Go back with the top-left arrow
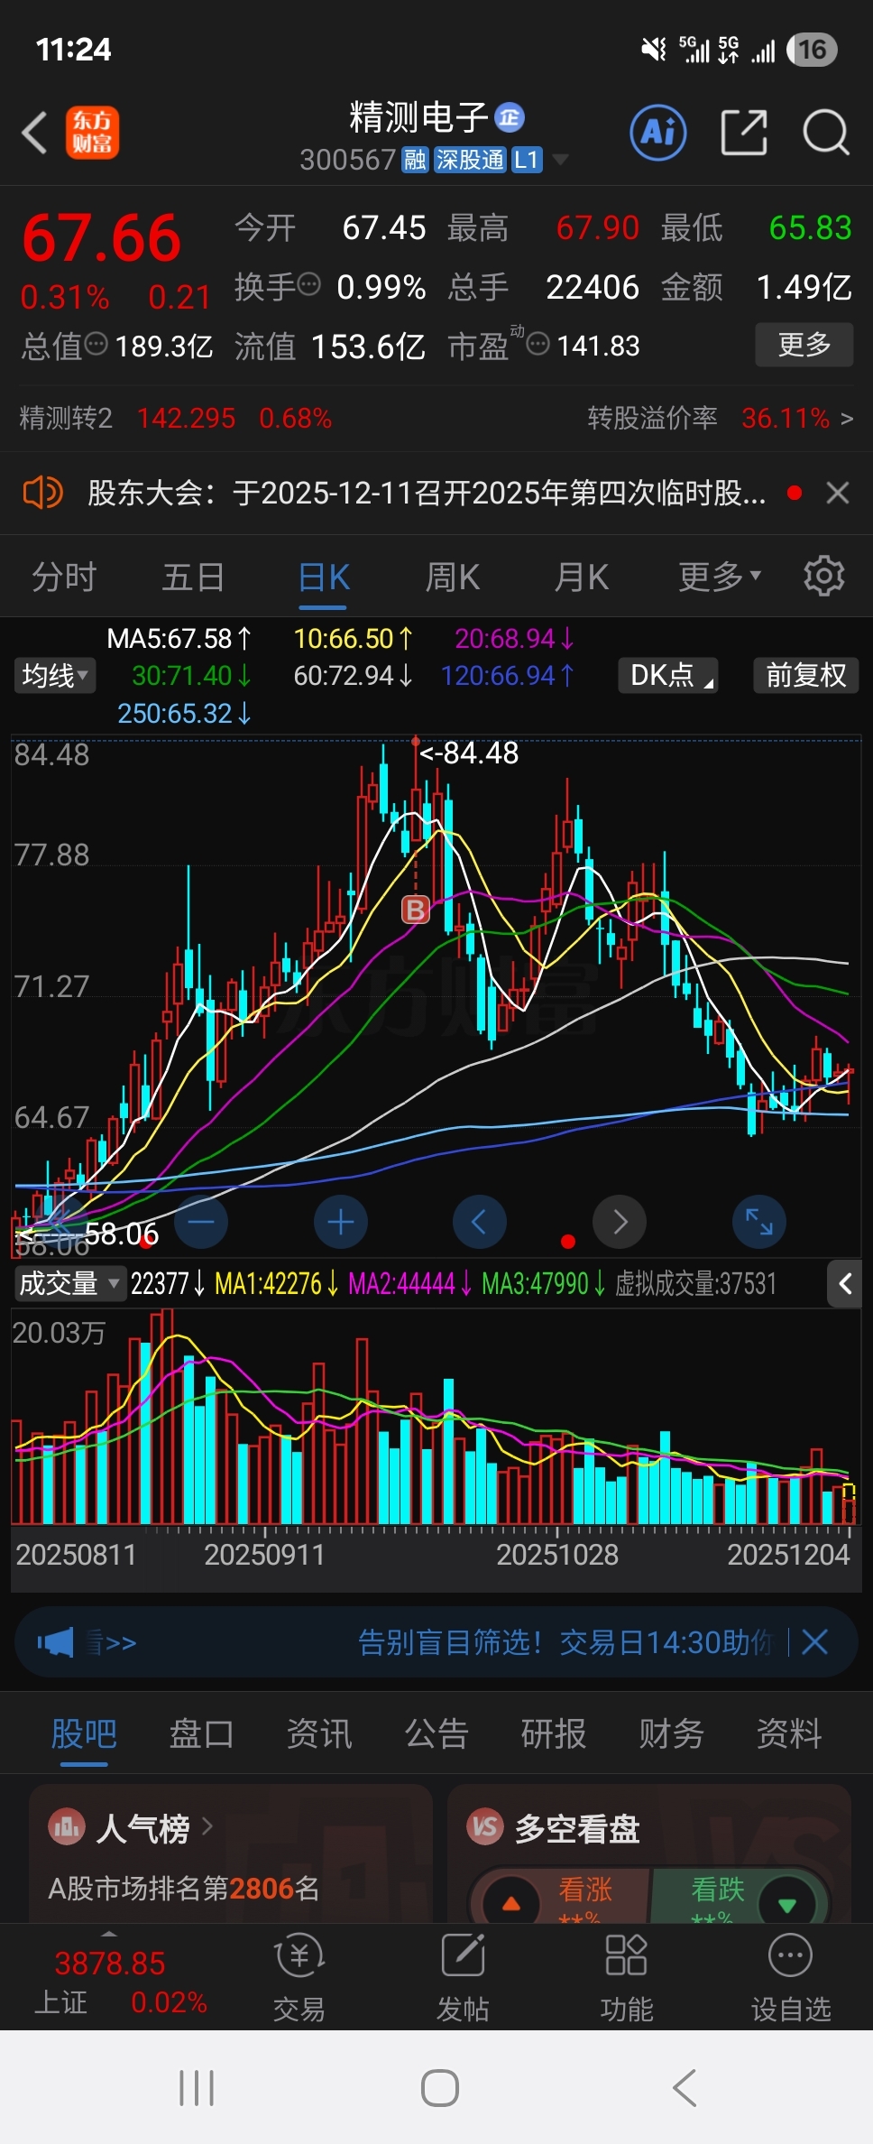The image size is (873, 2144). click(x=35, y=133)
